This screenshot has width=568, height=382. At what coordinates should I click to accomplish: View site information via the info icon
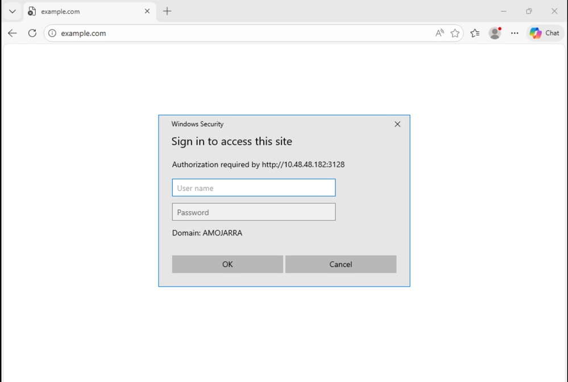tap(52, 33)
